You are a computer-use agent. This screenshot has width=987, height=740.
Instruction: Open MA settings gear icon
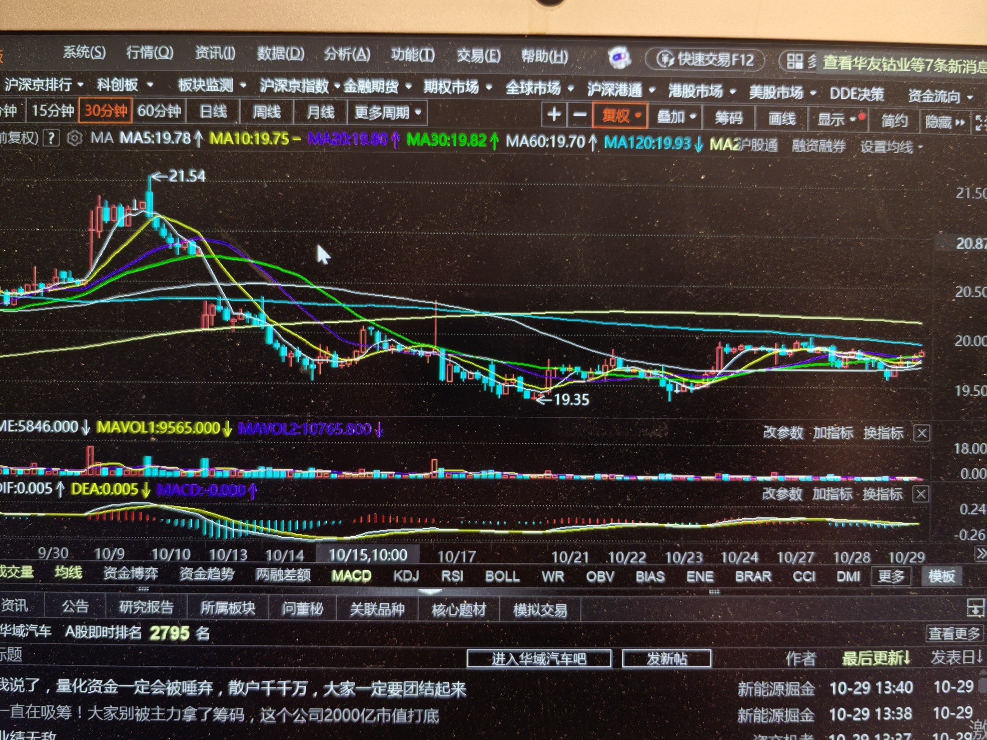pos(74,139)
